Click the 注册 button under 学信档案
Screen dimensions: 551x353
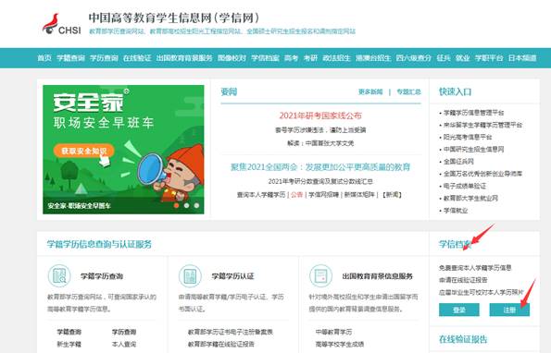[x=509, y=310]
